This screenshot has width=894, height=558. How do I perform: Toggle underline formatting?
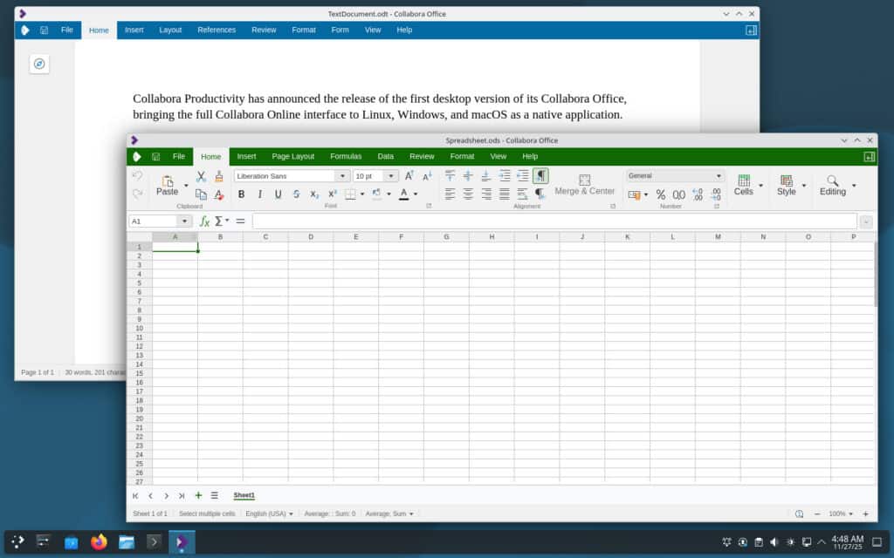tap(278, 194)
